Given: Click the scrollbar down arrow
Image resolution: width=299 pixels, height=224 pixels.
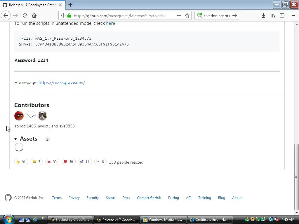Looking at the screenshot, I should (x=297, y=212).
